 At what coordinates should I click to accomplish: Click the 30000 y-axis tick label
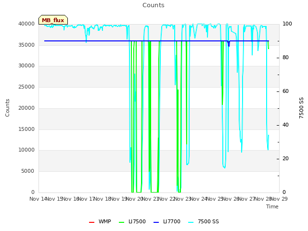[x=26, y=65]
